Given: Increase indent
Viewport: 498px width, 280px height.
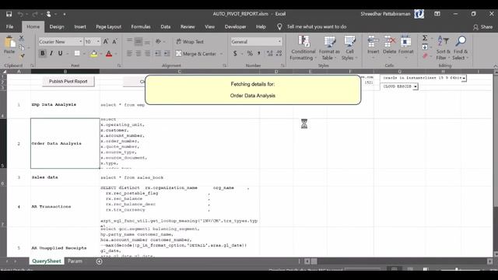Looking at the screenshot, I should (x=167, y=54).
